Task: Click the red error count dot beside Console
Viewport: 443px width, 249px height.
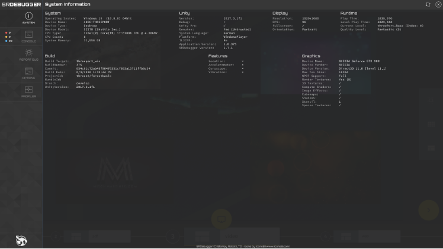Action: 6,32
